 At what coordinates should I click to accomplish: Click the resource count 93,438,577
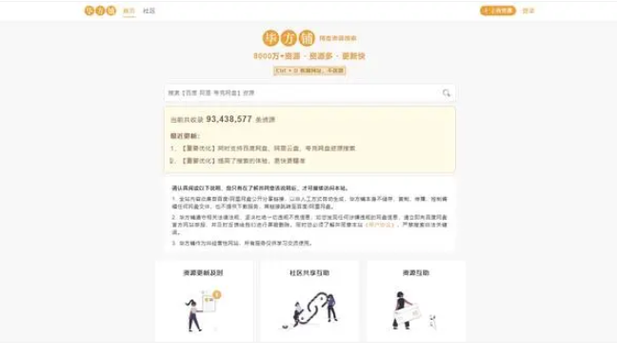tap(229, 119)
